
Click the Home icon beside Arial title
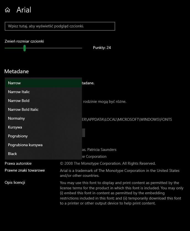[x=7, y=10]
